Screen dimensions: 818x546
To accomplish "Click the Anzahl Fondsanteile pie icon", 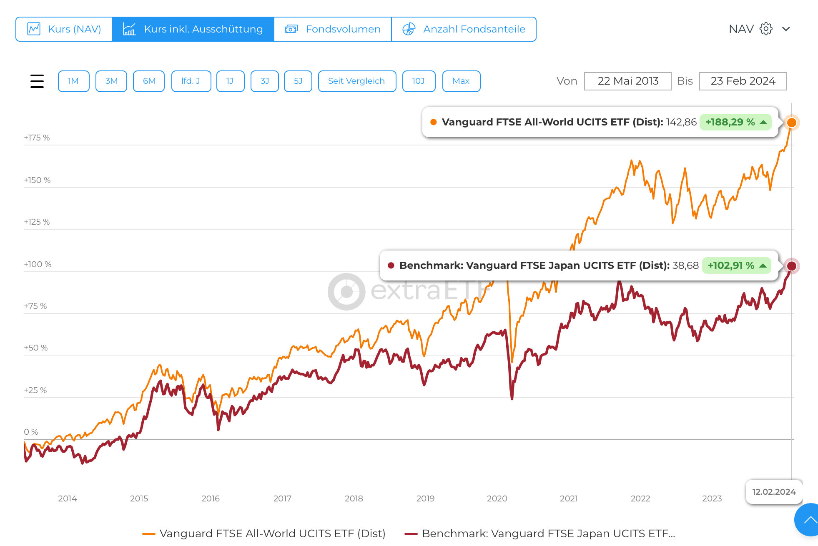I will tap(409, 29).
